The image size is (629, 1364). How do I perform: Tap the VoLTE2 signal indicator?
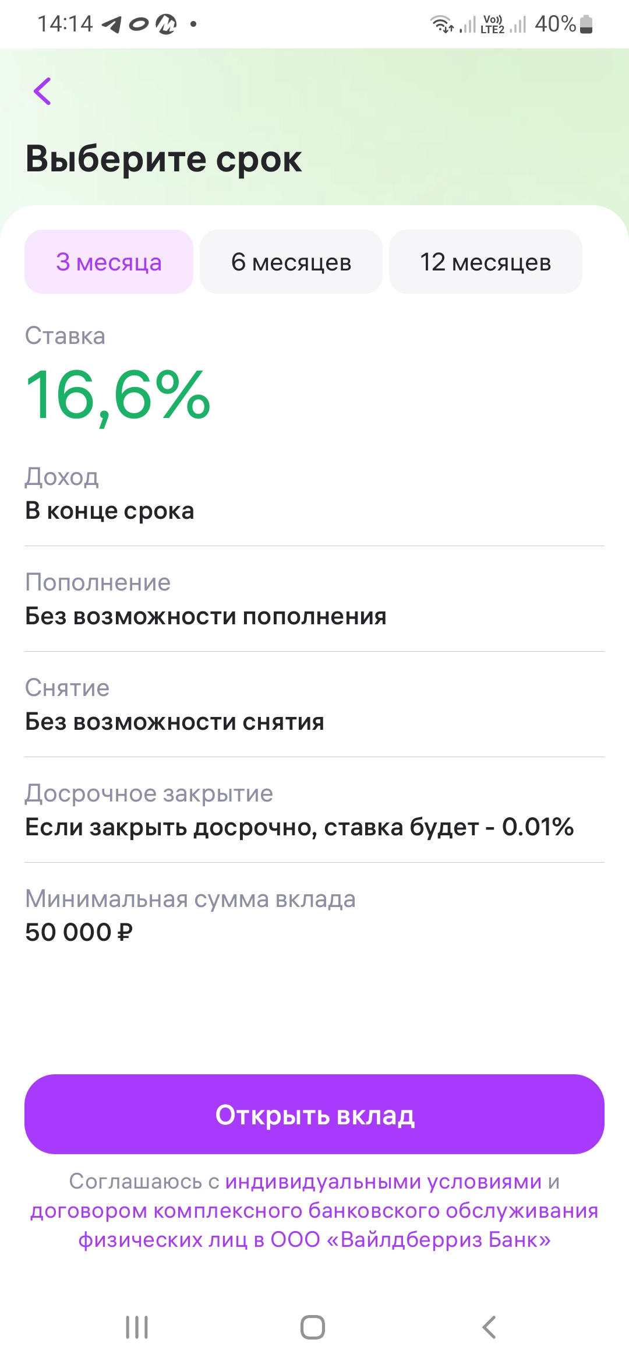coord(493,24)
